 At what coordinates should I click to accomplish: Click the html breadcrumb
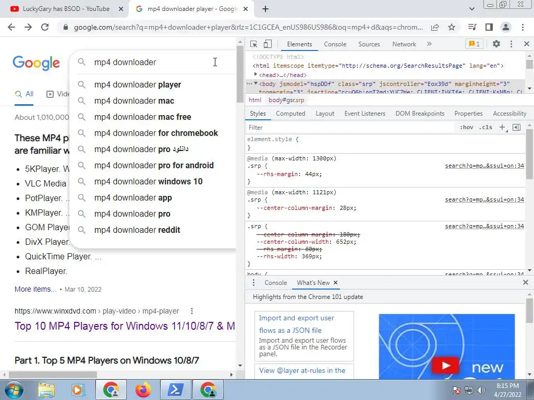(254, 100)
